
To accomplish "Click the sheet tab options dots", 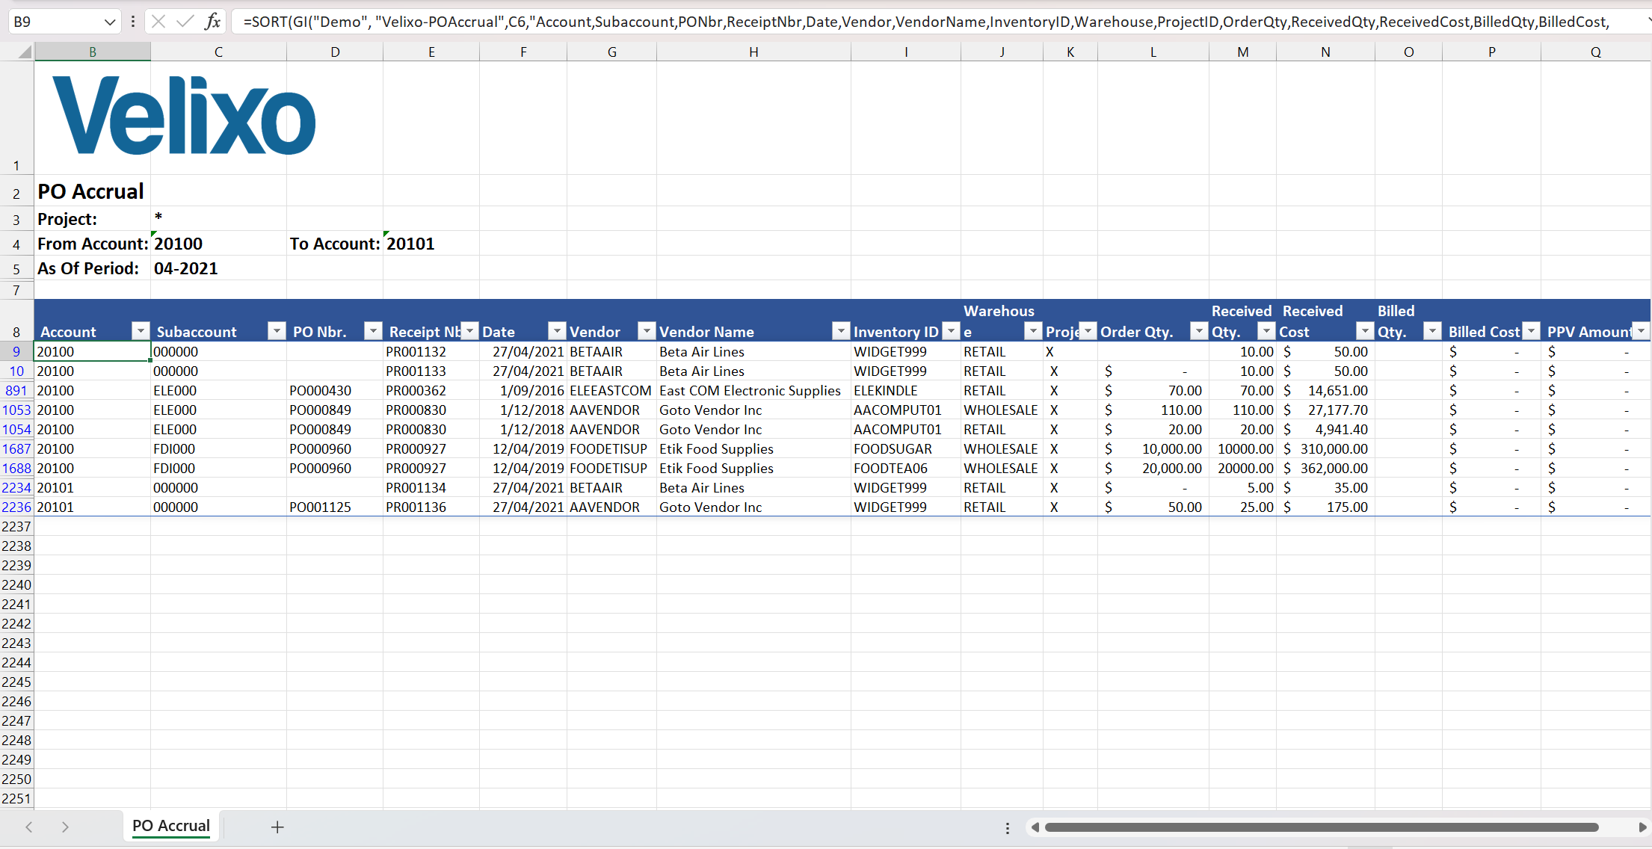I will [x=1008, y=828].
